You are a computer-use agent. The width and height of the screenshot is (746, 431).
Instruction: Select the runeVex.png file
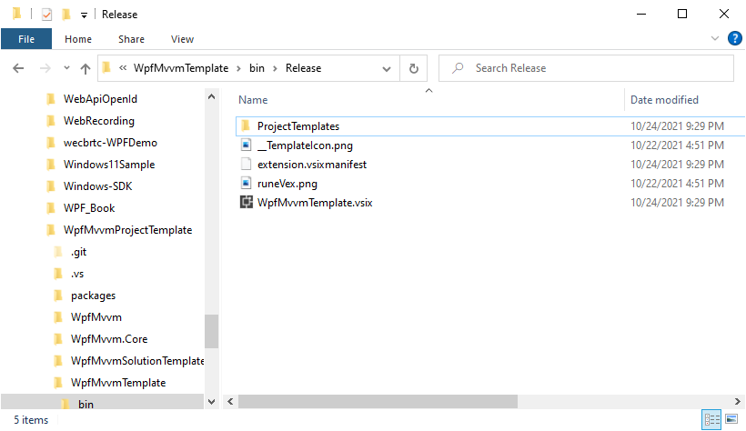point(287,183)
